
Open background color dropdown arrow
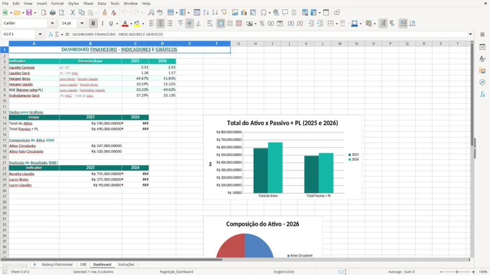(143, 23)
